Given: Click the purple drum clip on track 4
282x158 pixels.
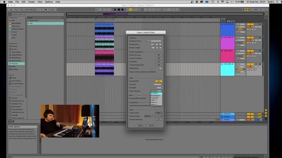Looking at the screenshot, I should click(x=104, y=69).
